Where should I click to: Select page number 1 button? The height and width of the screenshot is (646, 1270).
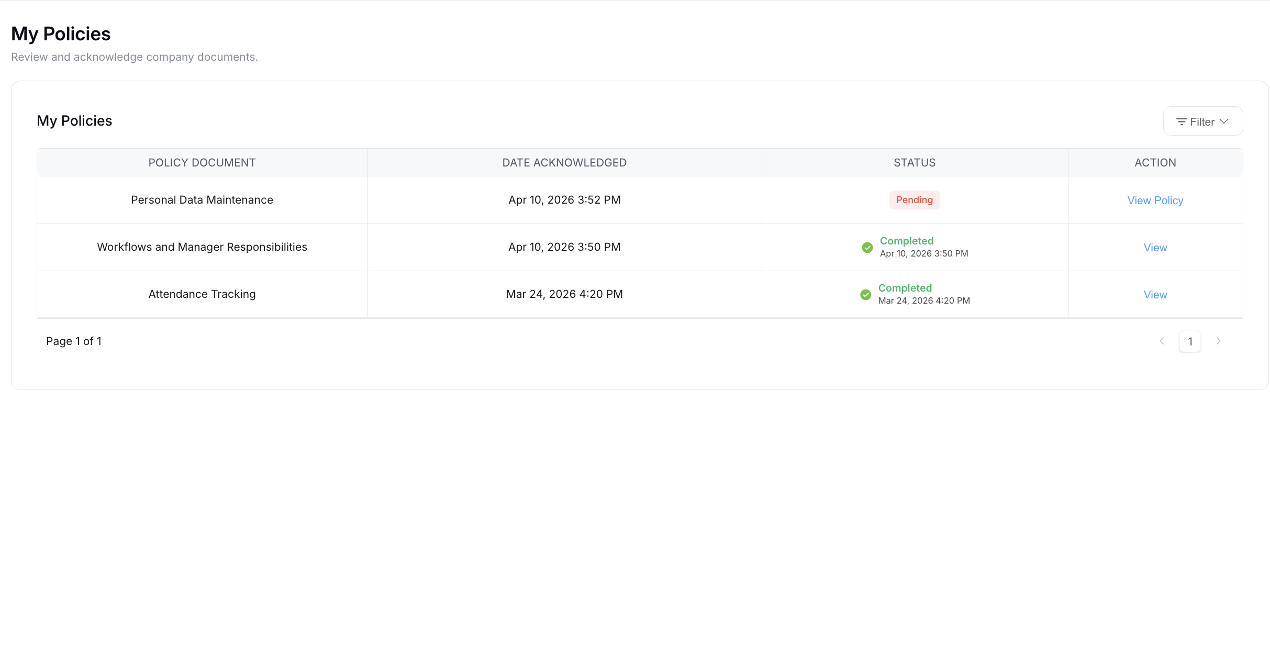coord(1190,342)
